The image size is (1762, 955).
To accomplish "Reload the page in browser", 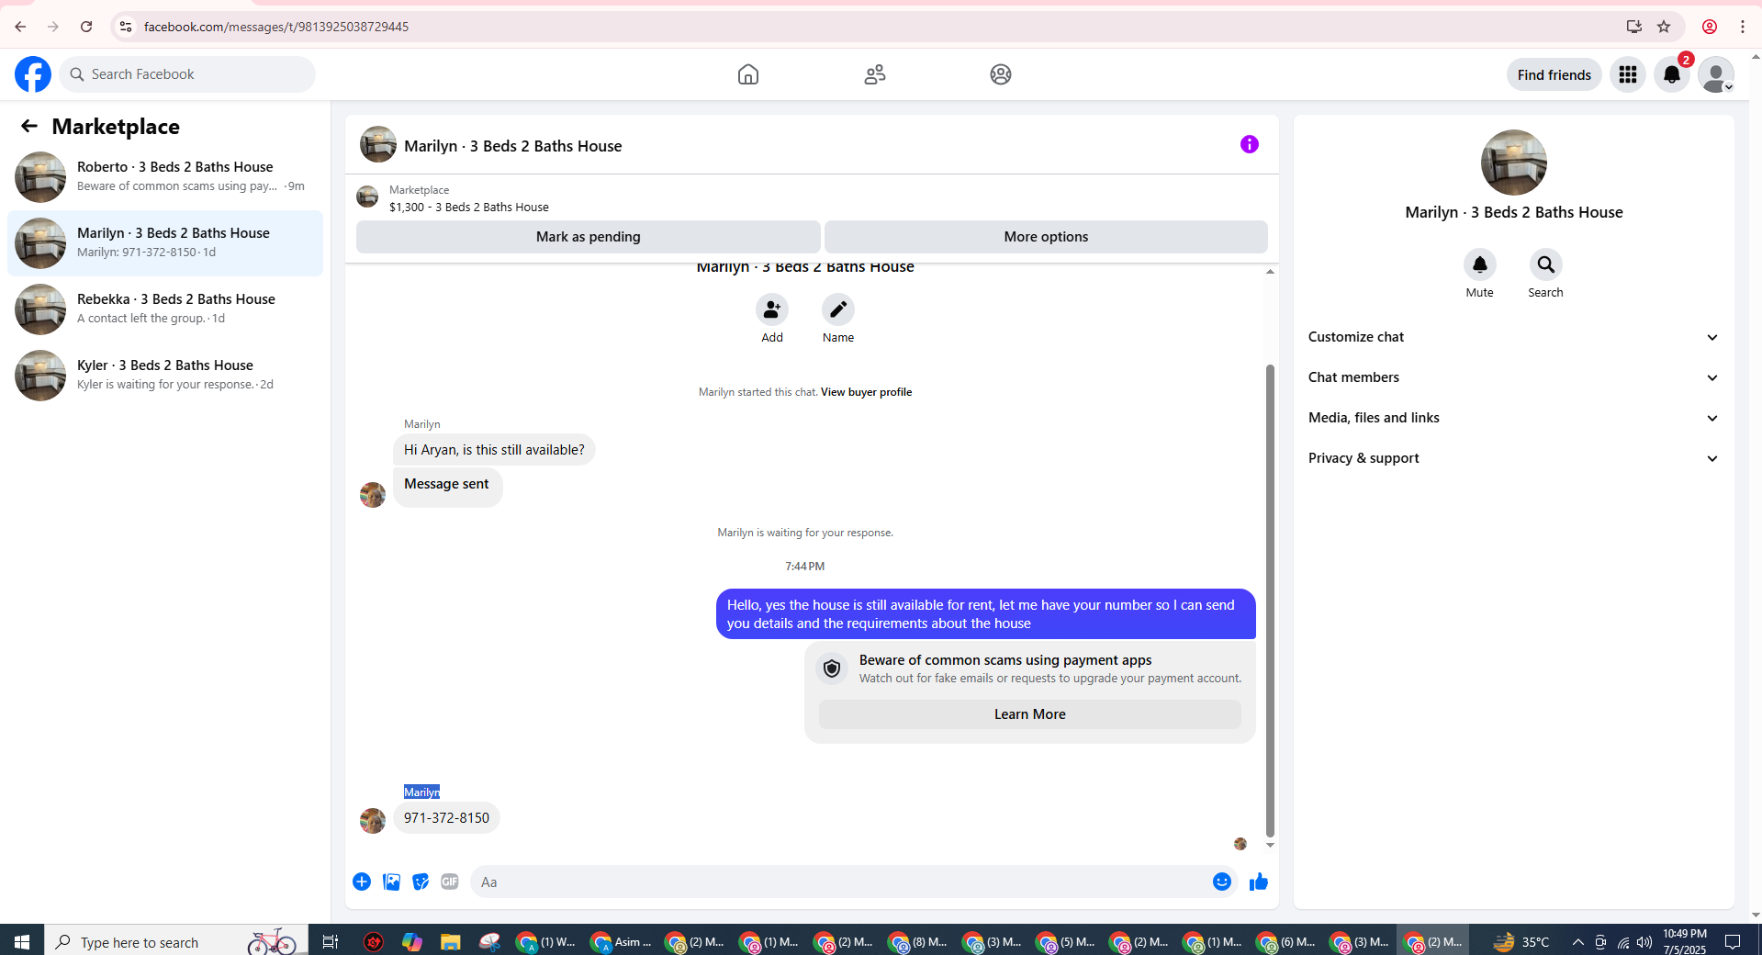I will (x=86, y=27).
